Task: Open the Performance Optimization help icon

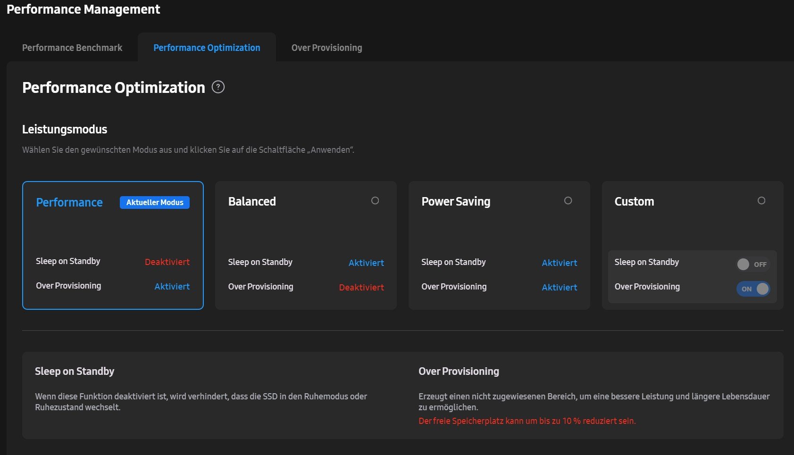Action: tap(218, 87)
